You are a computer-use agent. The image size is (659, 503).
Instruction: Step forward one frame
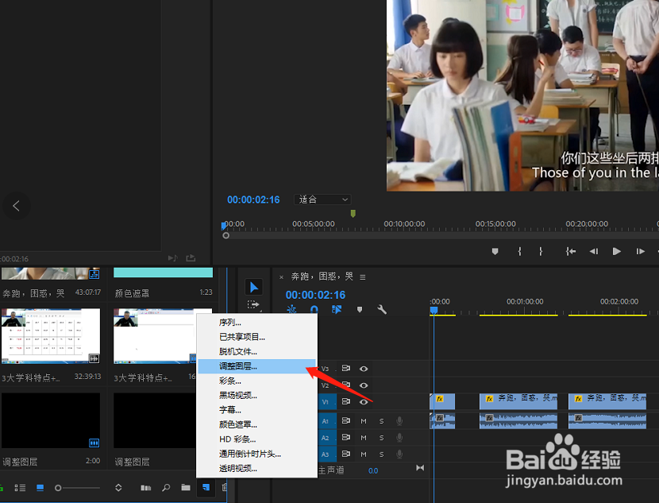[x=640, y=251]
